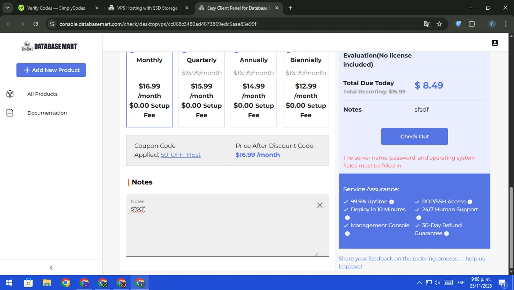Viewport: 514px width, 290px height.
Task: Click the Documentation page icon
Action: coord(10,113)
